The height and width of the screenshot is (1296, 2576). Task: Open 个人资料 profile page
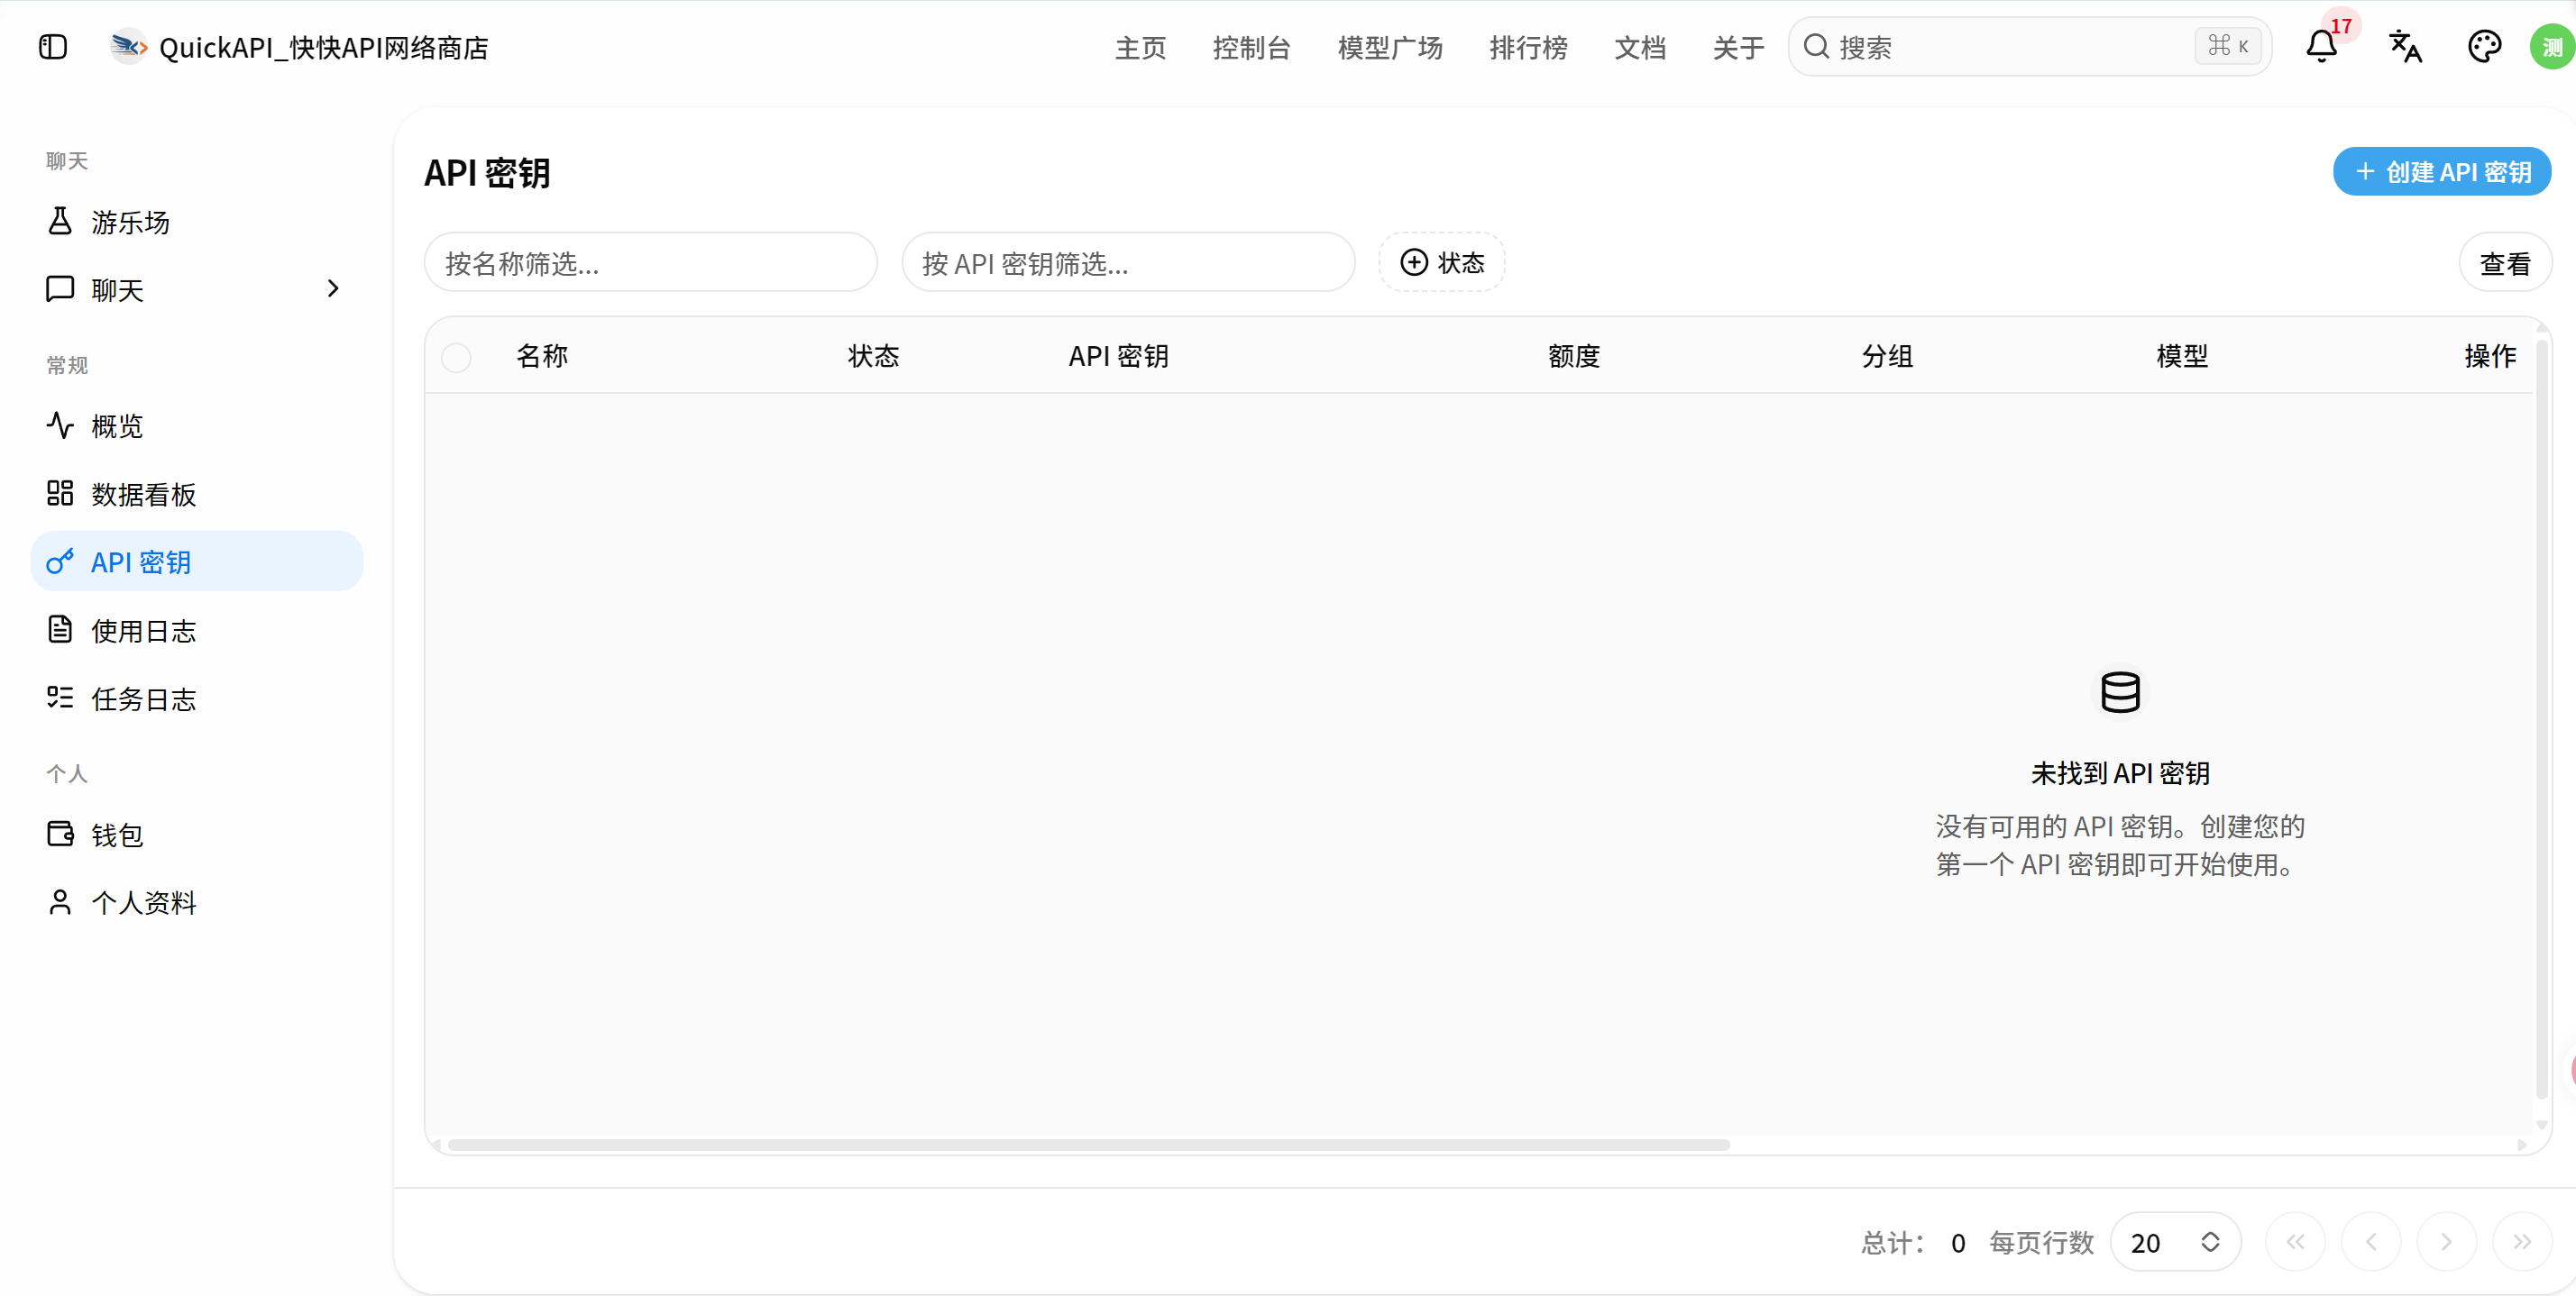click(197, 902)
